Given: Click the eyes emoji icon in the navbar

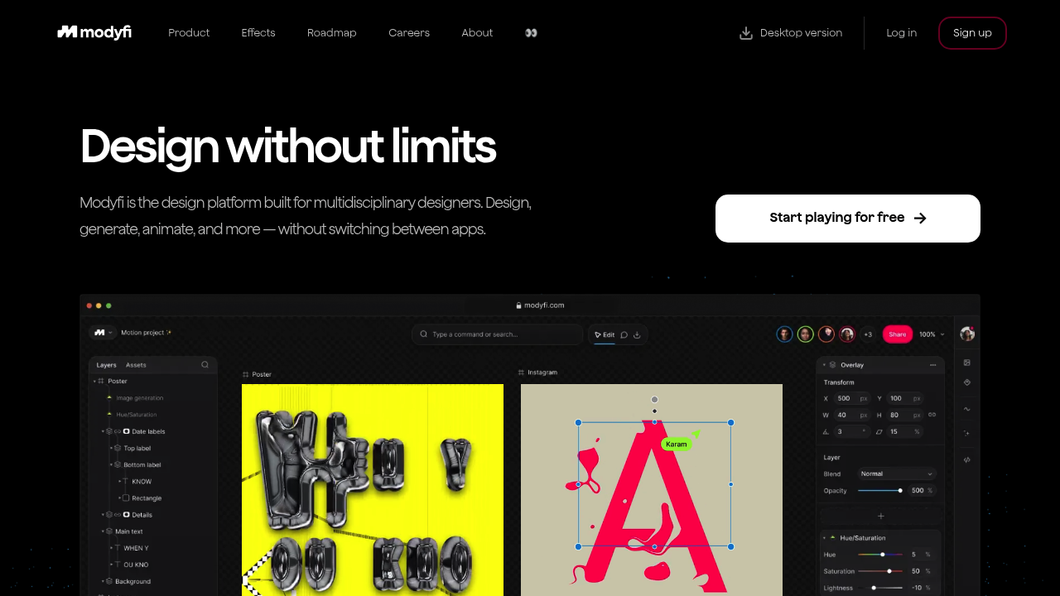Looking at the screenshot, I should (x=531, y=33).
